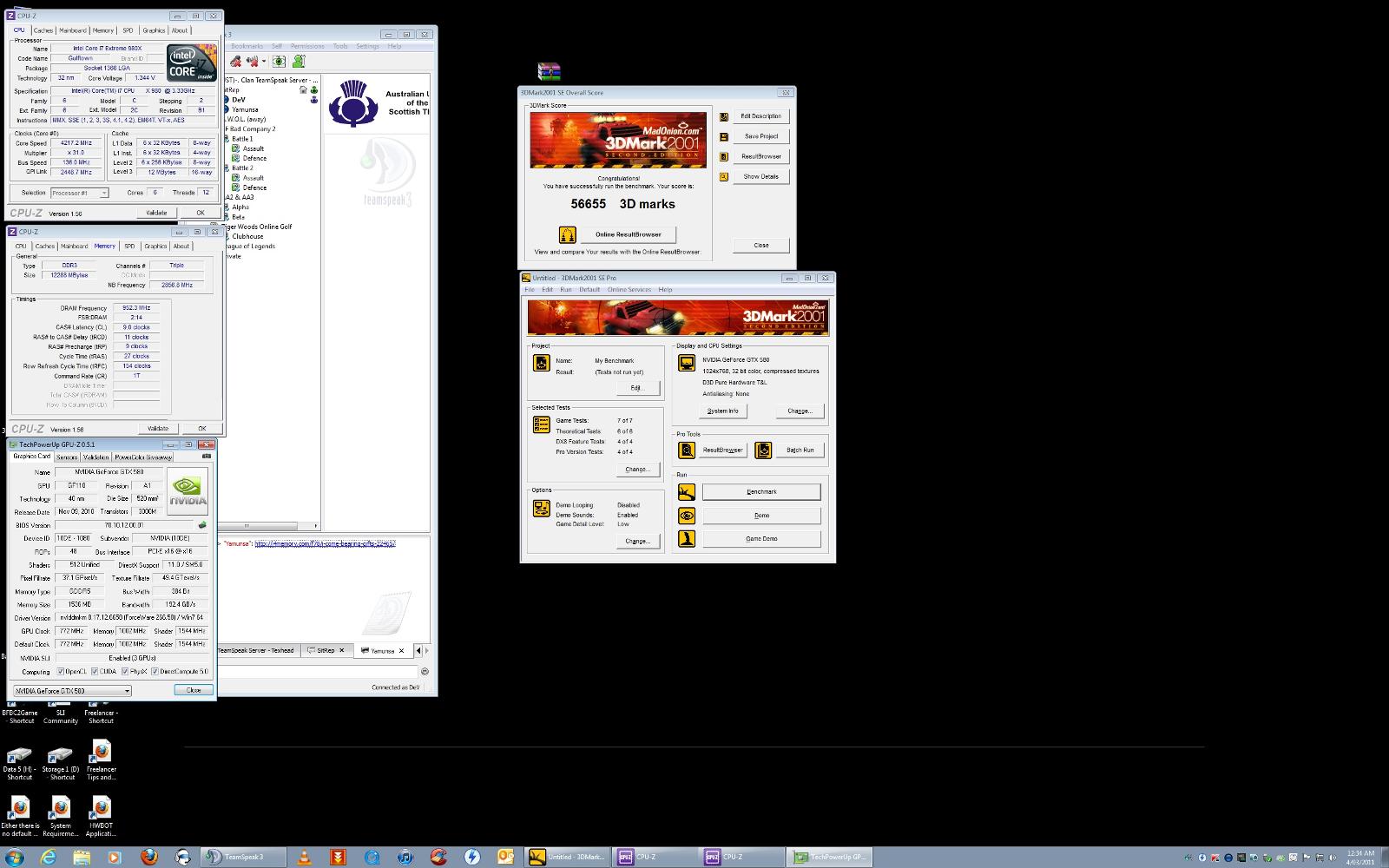Click the ResultBrowser icon in 3DMark score window
This screenshot has width=1389, height=868.
tap(724, 156)
